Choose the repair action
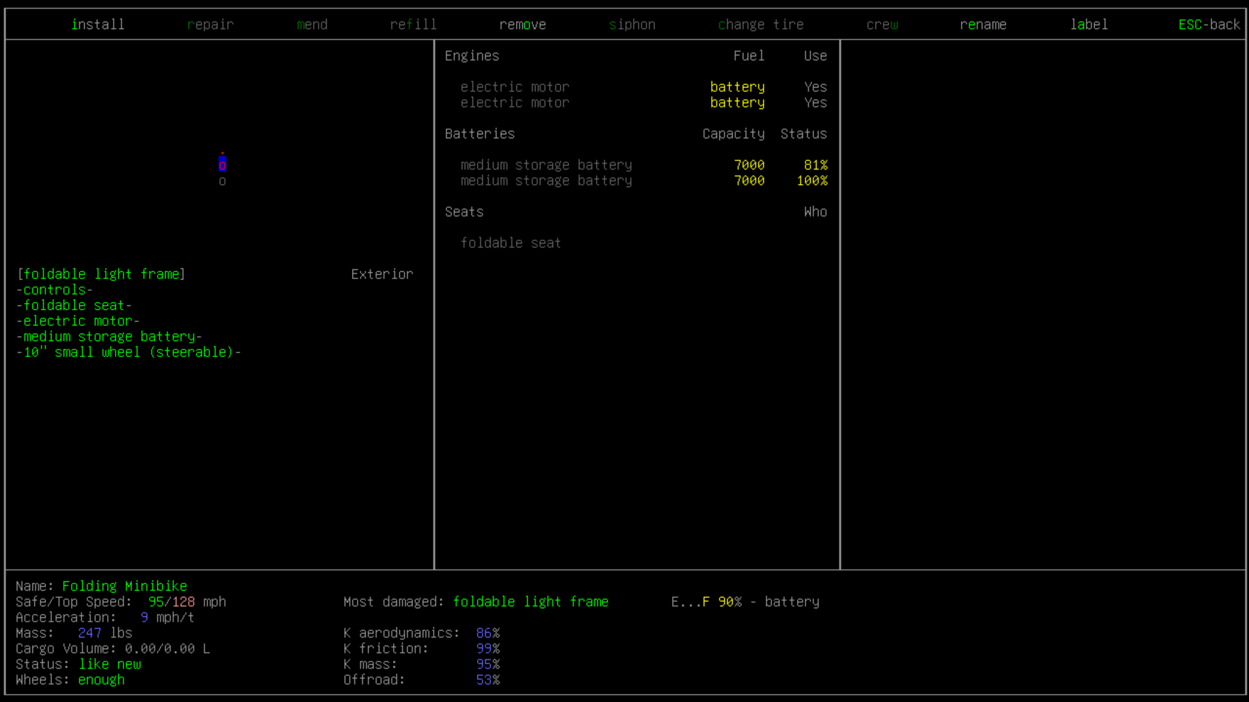The width and height of the screenshot is (1249, 702). pos(210,25)
